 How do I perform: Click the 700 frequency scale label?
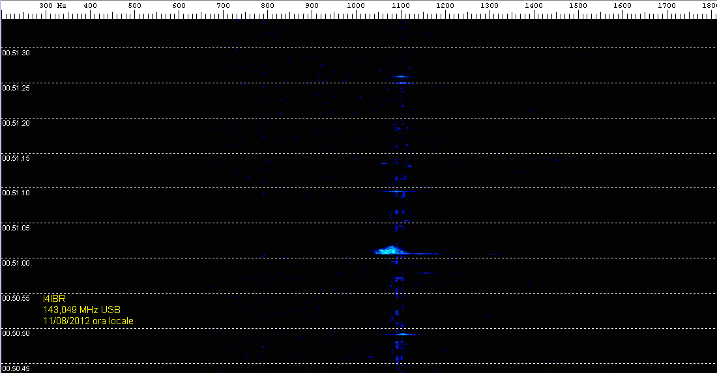point(223,5)
